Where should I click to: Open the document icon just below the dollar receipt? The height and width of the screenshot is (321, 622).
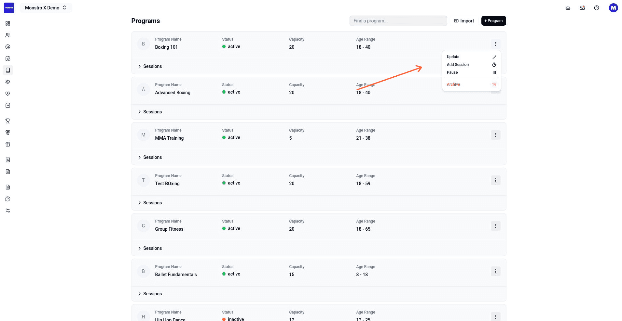8,172
